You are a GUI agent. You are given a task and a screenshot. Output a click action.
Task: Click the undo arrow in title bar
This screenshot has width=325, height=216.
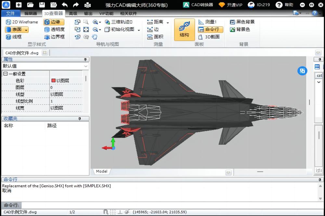pos(65,5)
